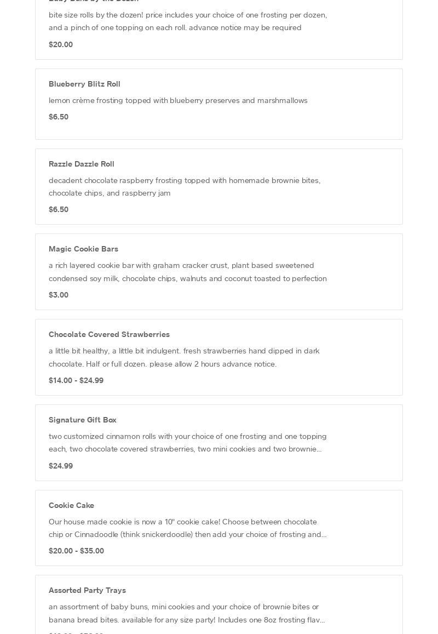Click the $3.00 Magic Cookie Bars price

(x=59, y=295)
